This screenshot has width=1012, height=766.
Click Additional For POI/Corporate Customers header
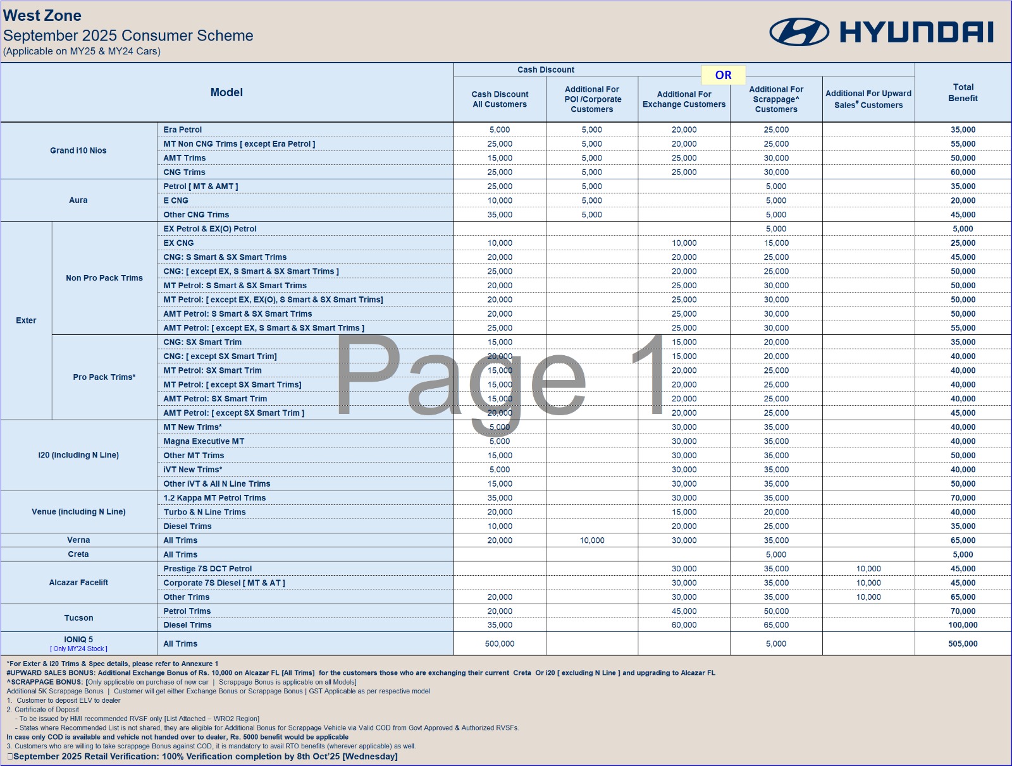(592, 99)
